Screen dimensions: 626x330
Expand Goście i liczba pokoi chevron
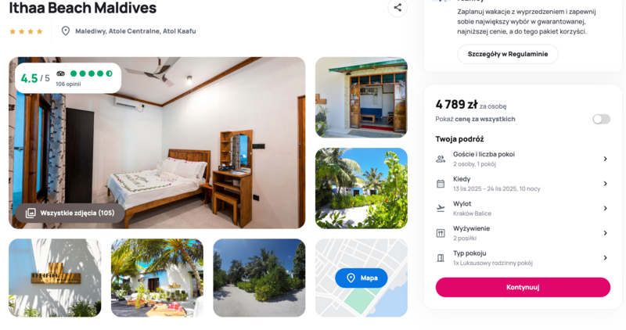click(605, 159)
